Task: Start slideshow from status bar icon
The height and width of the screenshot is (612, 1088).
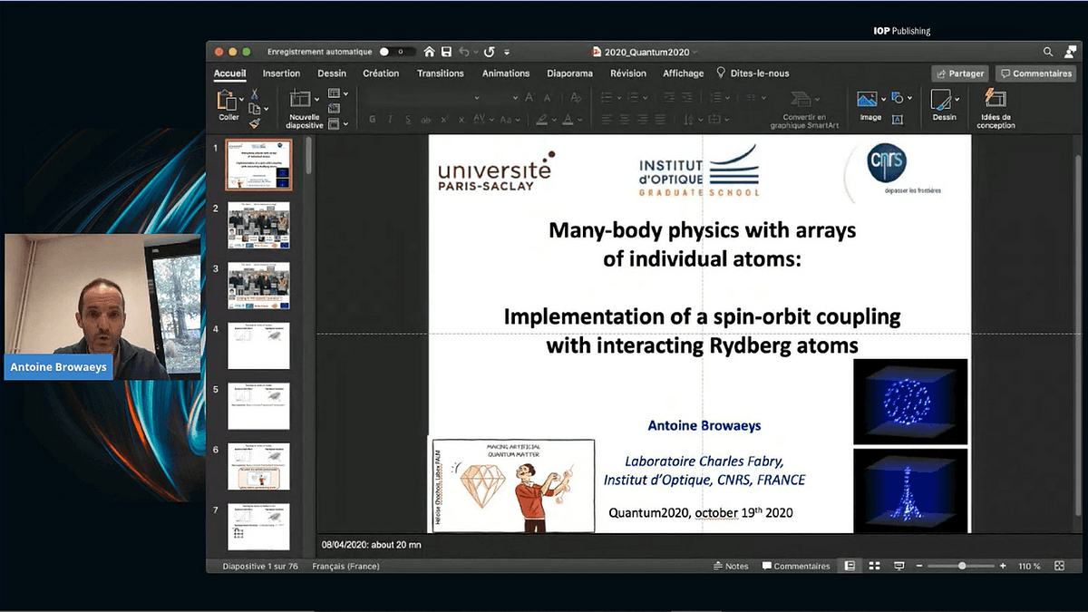Action: (x=899, y=566)
